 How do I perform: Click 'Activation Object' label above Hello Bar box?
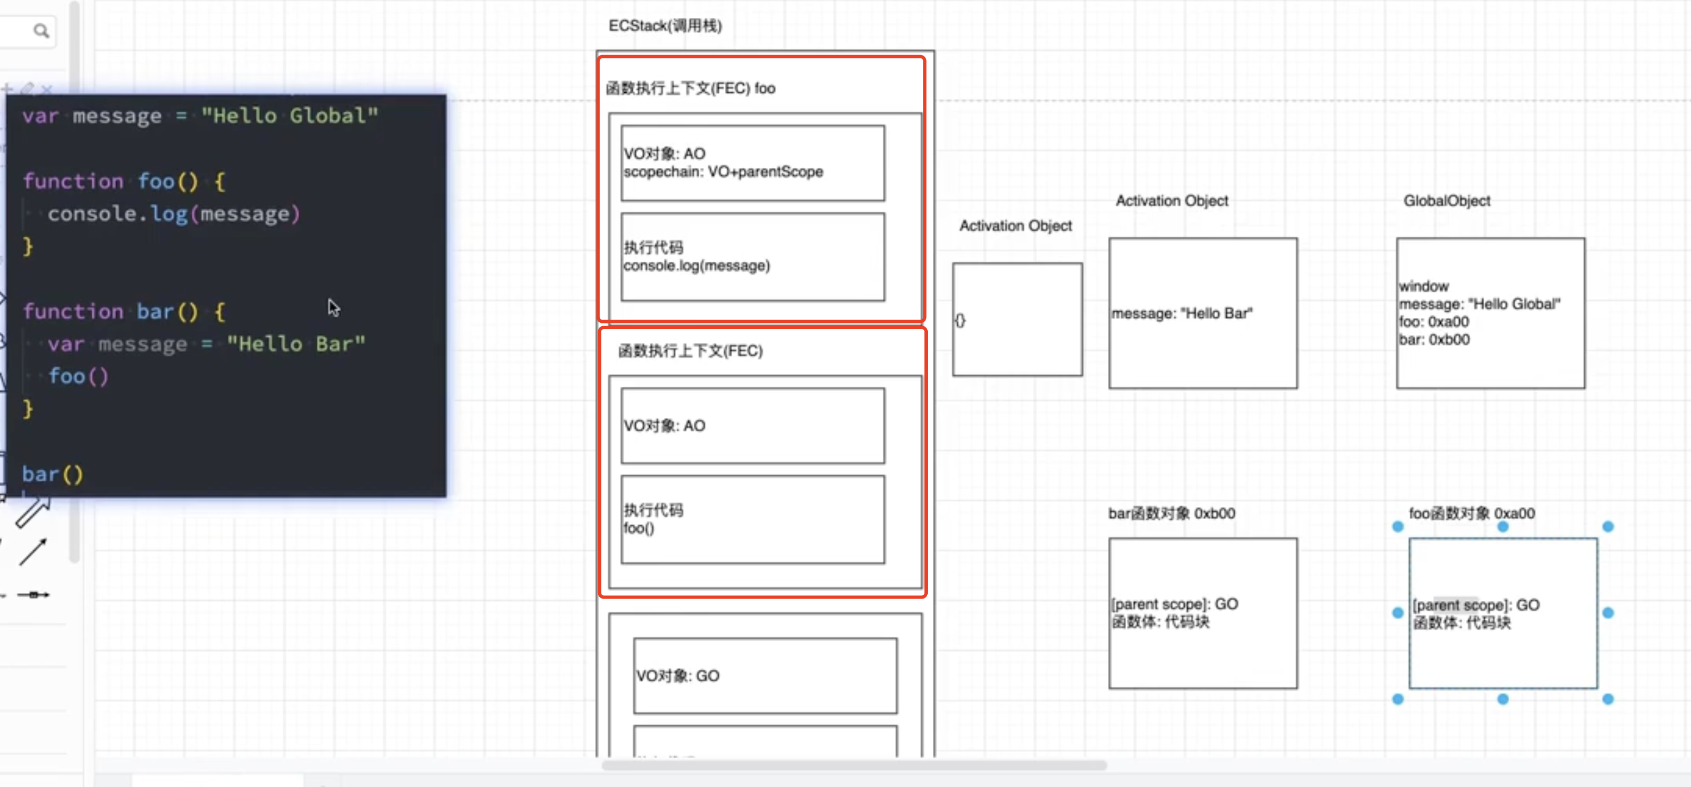(1172, 201)
